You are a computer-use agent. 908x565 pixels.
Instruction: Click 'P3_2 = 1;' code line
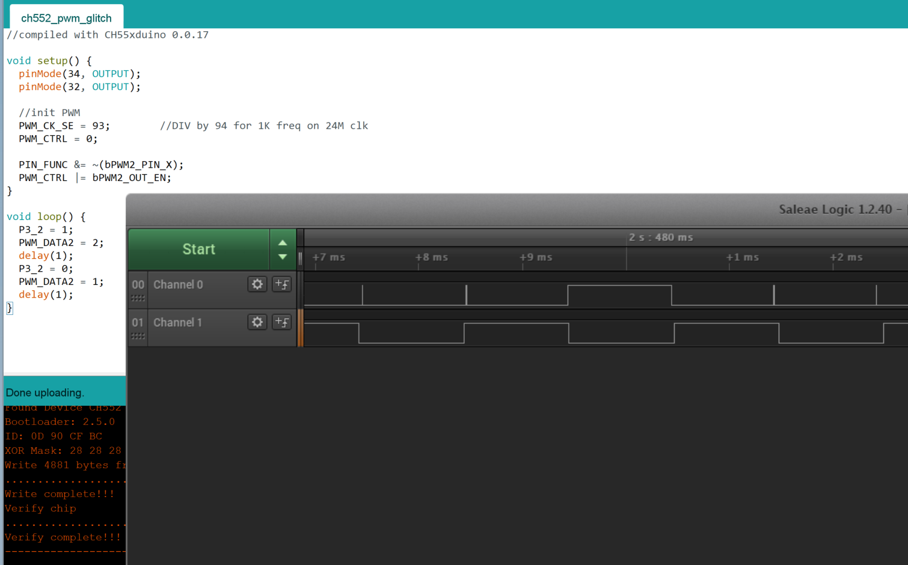[46, 230]
